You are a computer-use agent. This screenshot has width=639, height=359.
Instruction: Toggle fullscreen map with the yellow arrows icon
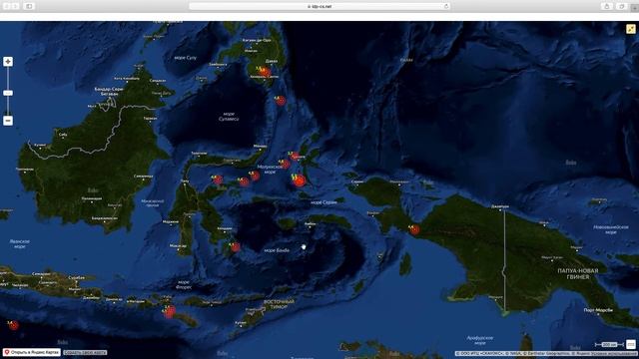pos(630,29)
